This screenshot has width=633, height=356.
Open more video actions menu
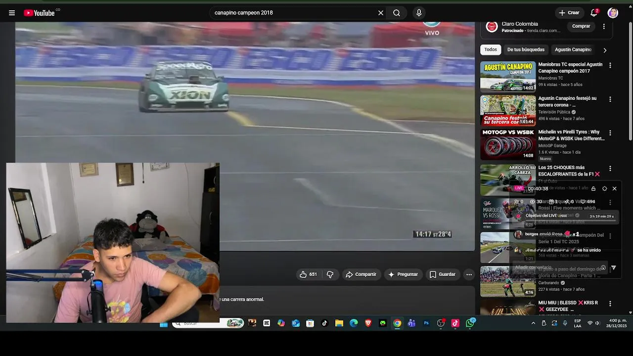point(469,274)
